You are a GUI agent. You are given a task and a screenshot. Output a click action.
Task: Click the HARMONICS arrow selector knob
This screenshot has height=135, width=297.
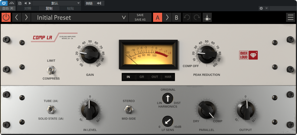[x=168, y=98]
